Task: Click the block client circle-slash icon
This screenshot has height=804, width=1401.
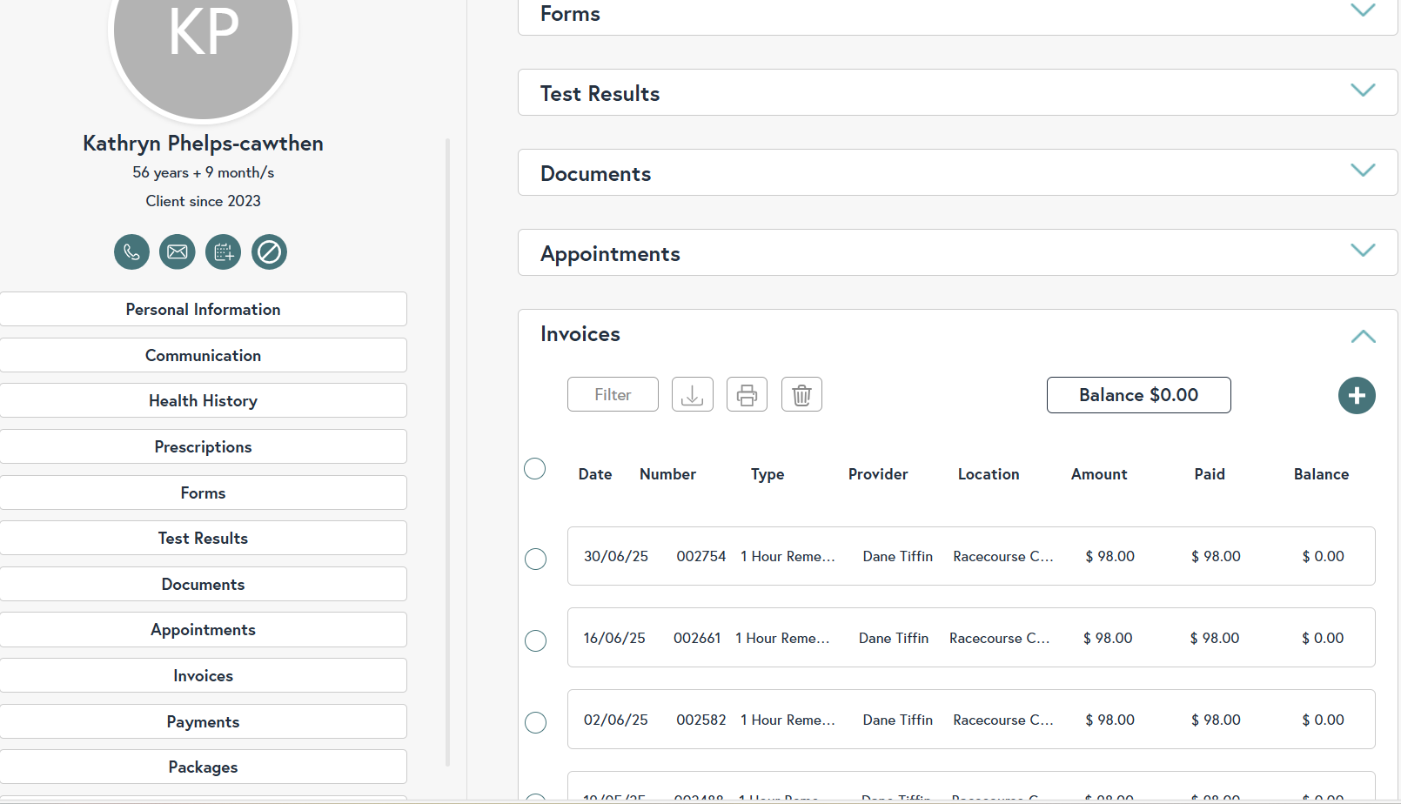Action: pos(269,252)
